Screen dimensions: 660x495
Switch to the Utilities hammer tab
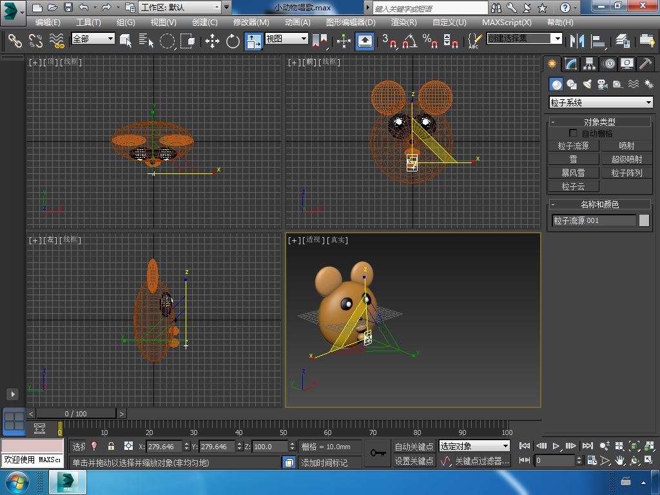645,64
